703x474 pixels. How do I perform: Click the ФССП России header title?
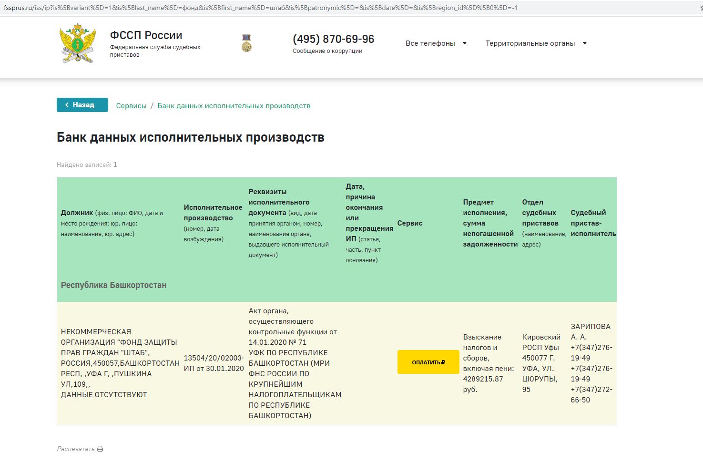pyautogui.click(x=146, y=35)
